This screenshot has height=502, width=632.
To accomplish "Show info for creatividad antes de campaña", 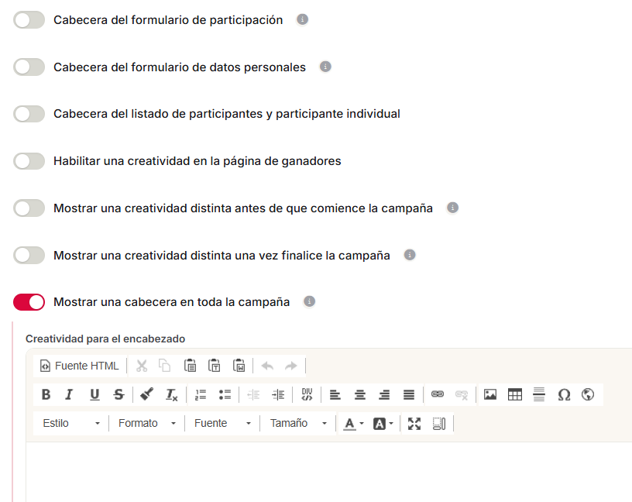I will point(452,208).
